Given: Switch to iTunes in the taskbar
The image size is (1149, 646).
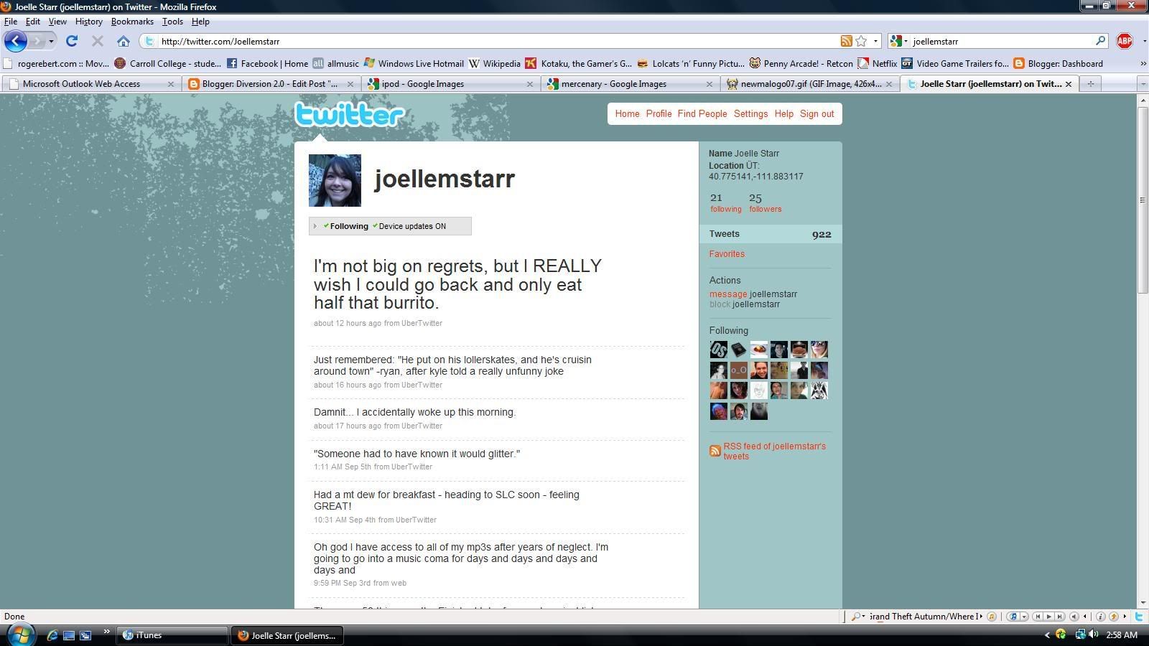Looking at the screenshot, I should point(172,635).
